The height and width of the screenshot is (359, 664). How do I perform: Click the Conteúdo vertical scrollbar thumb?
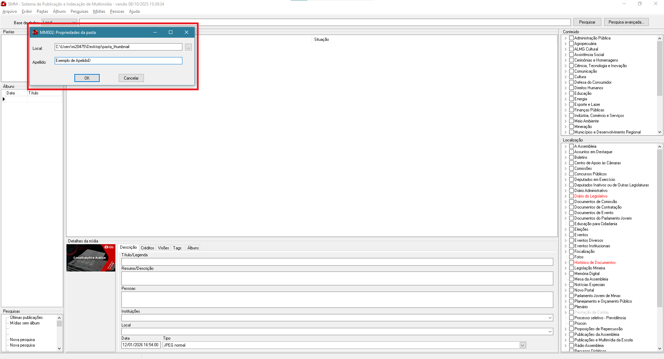pyautogui.click(x=660, y=69)
